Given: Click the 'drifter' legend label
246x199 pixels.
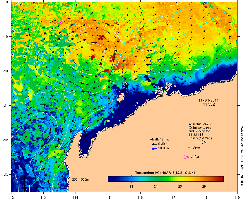Looking at the screenshot, I should tap(195, 157).
